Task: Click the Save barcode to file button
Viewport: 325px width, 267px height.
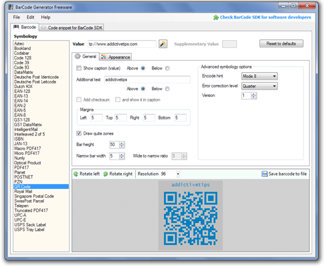Action: pyautogui.click(x=284, y=174)
